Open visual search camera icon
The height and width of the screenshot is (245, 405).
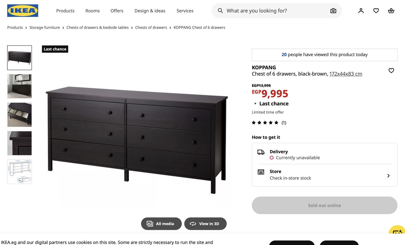[333, 11]
